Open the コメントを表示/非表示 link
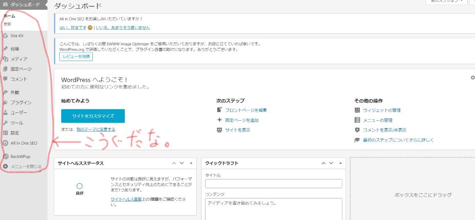Image resolution: width=475 pixels, height=220 pixels. click(x=385, y=130)
